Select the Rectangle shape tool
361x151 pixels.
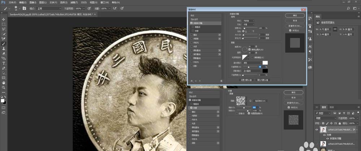coord(4,78)
